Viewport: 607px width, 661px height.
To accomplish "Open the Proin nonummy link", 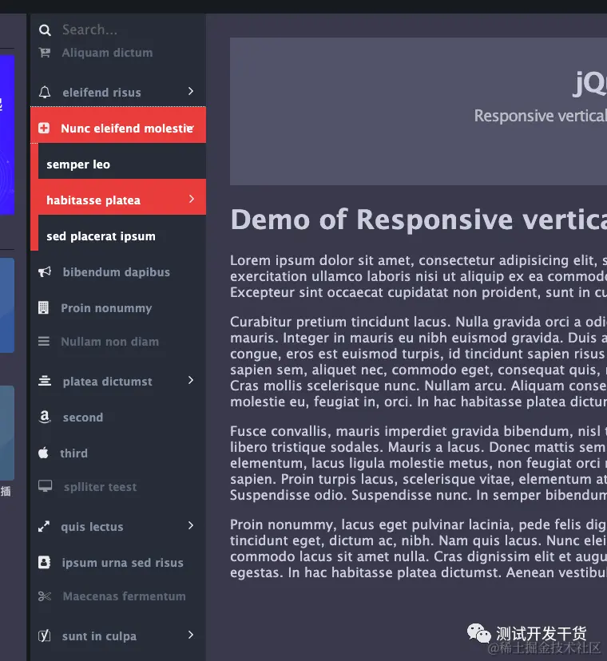I will tap(106, 309).
